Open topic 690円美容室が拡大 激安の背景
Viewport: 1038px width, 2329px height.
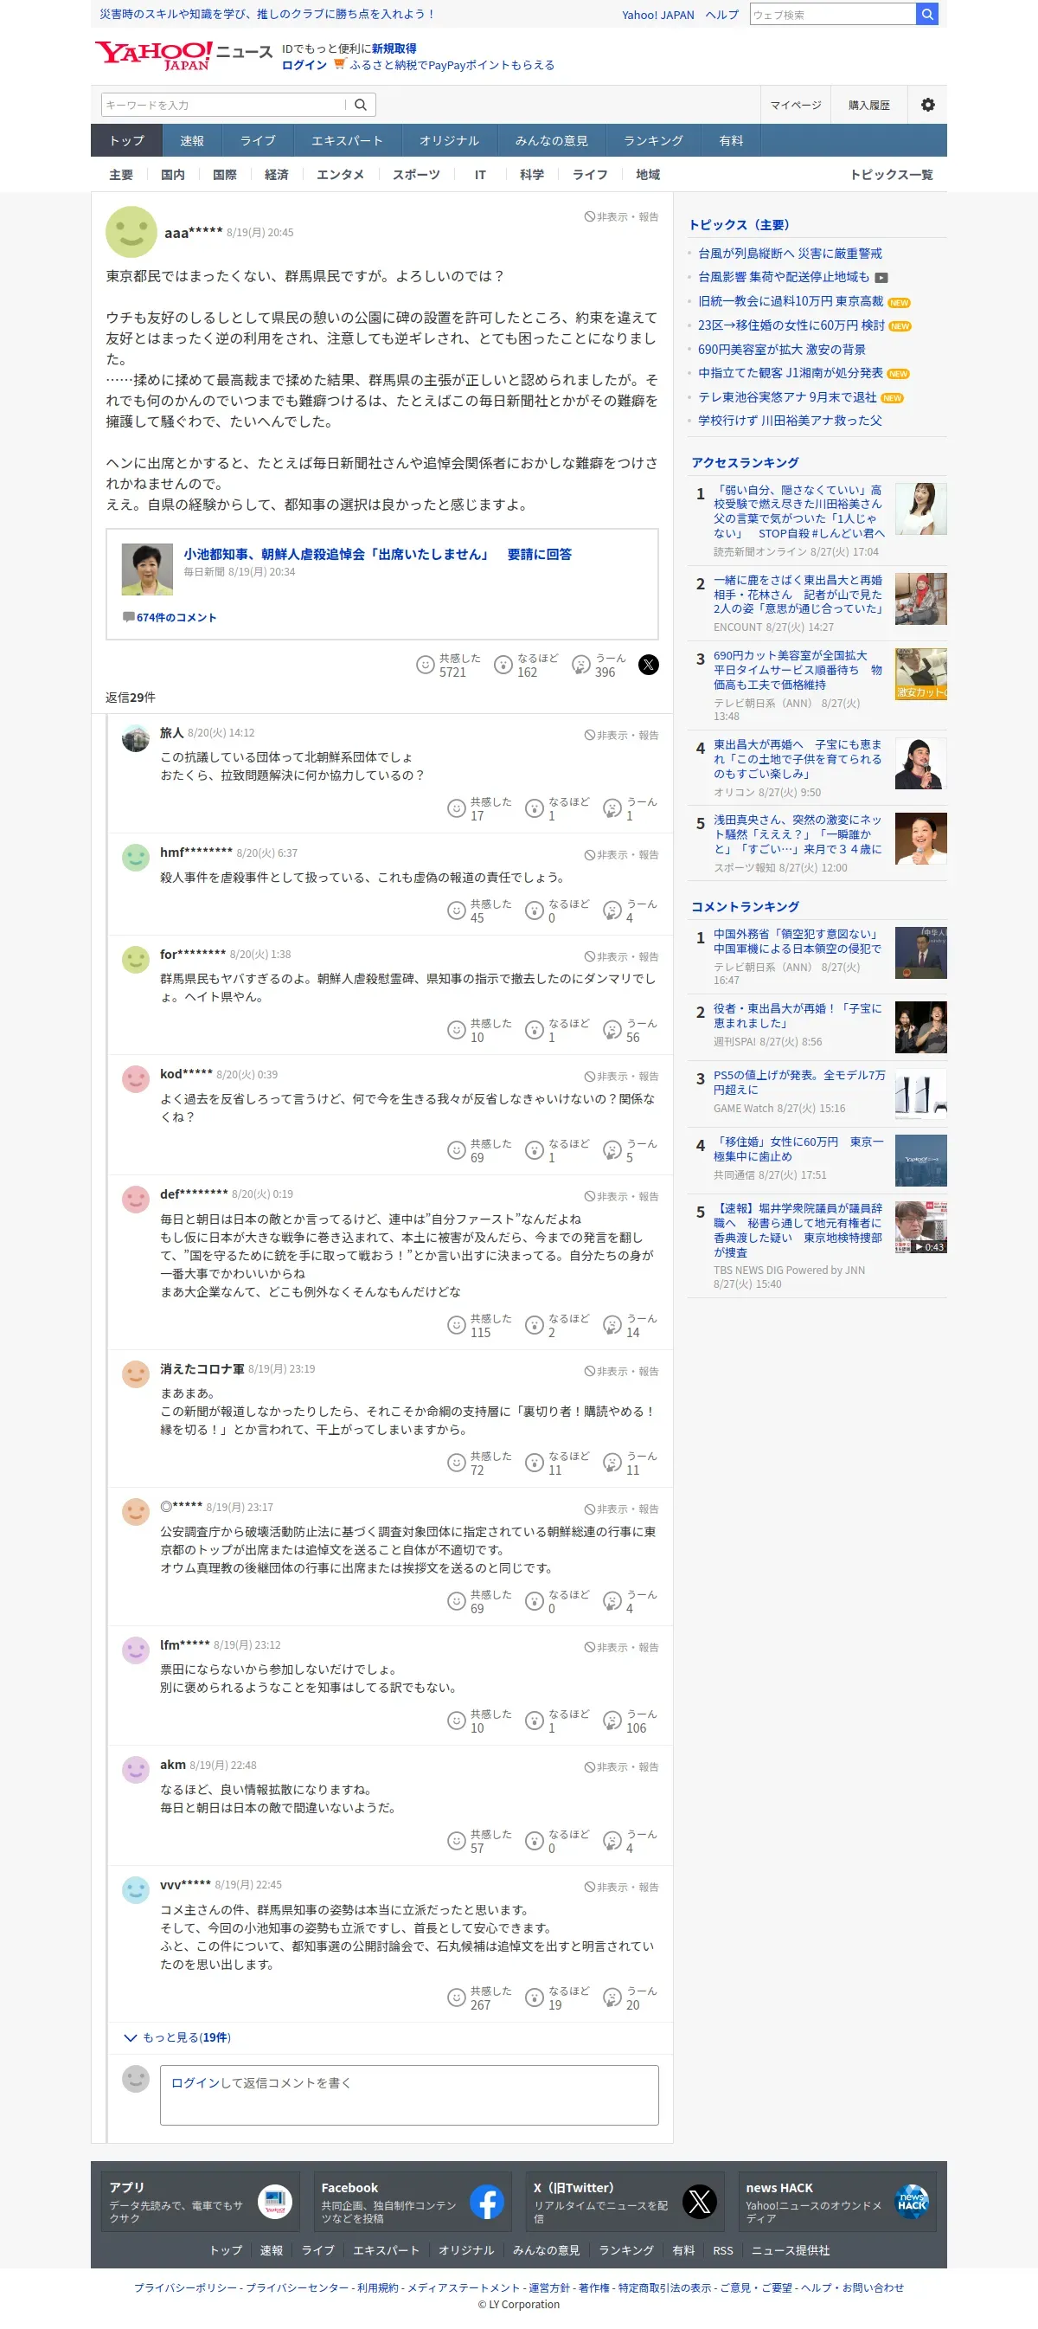pyautogui.click(x=781, y=349)
